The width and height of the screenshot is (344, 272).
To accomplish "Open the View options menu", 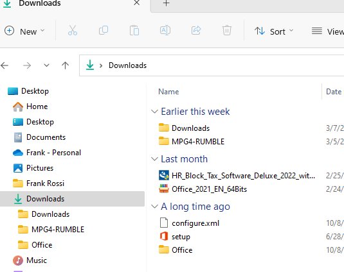I will tap(327, 31).
